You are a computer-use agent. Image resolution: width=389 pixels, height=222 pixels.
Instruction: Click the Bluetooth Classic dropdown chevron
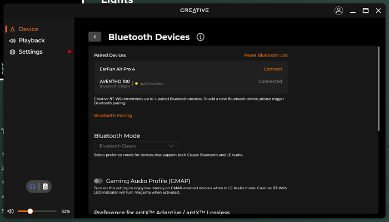171,146
